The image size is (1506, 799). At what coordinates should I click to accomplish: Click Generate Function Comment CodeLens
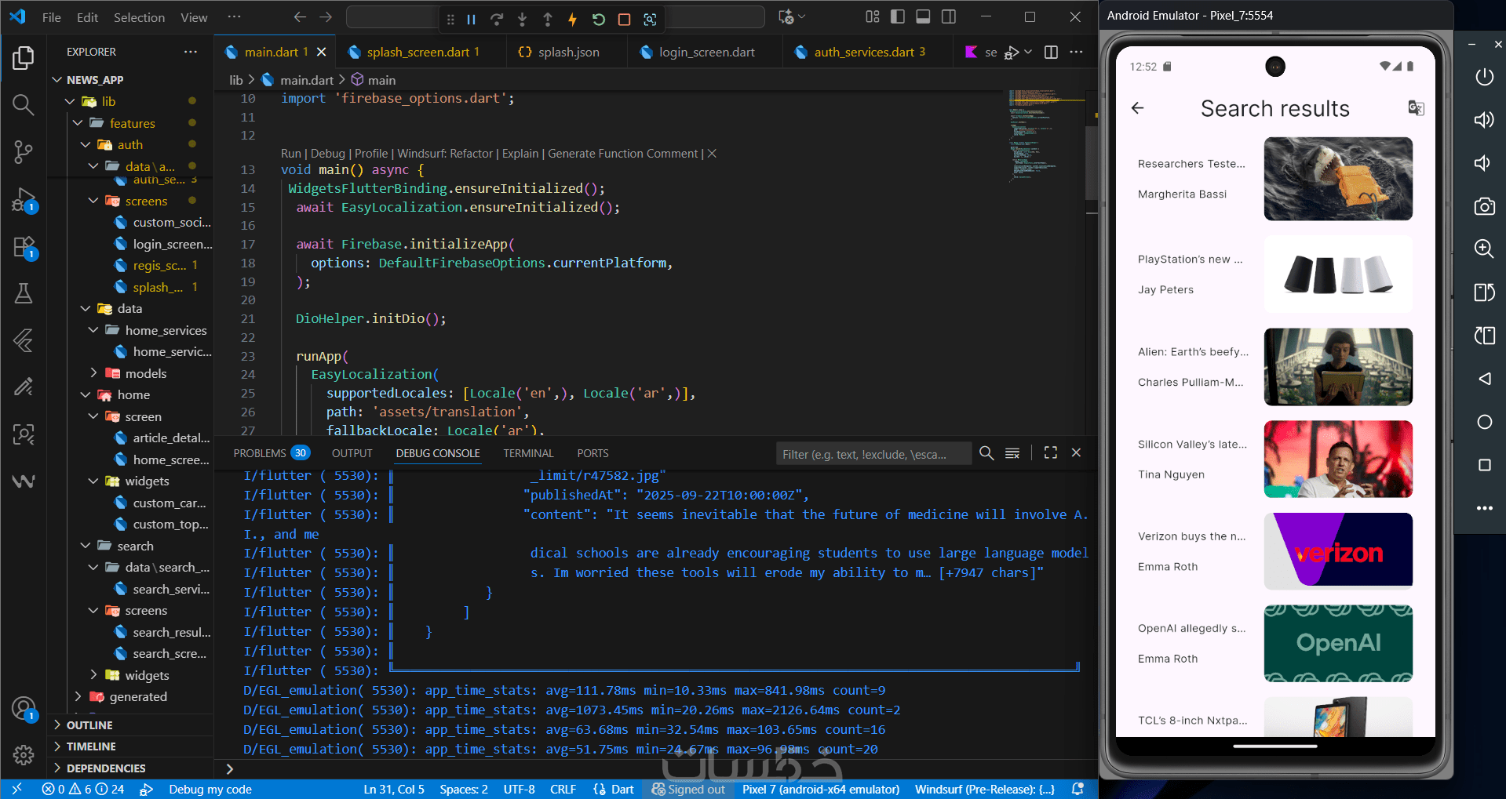(x=622, y=154)
